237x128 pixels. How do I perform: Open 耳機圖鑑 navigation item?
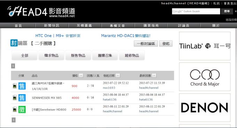tap(84, 25)
